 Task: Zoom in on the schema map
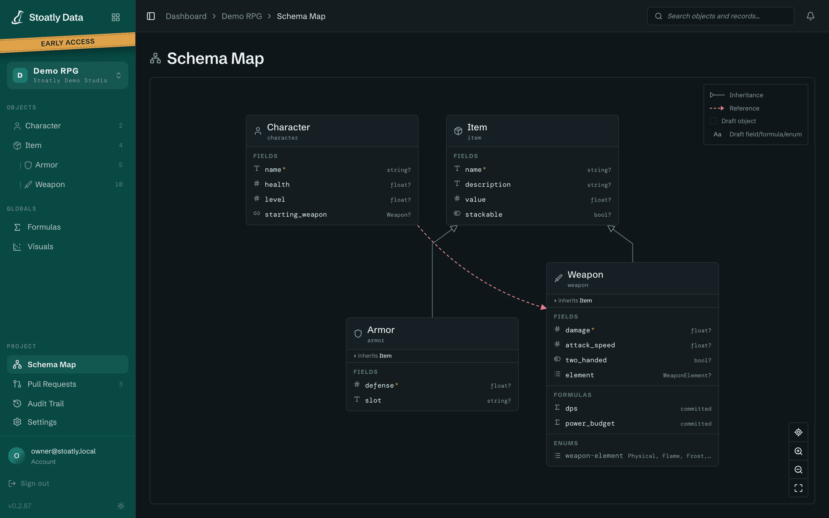coord(798,451)
